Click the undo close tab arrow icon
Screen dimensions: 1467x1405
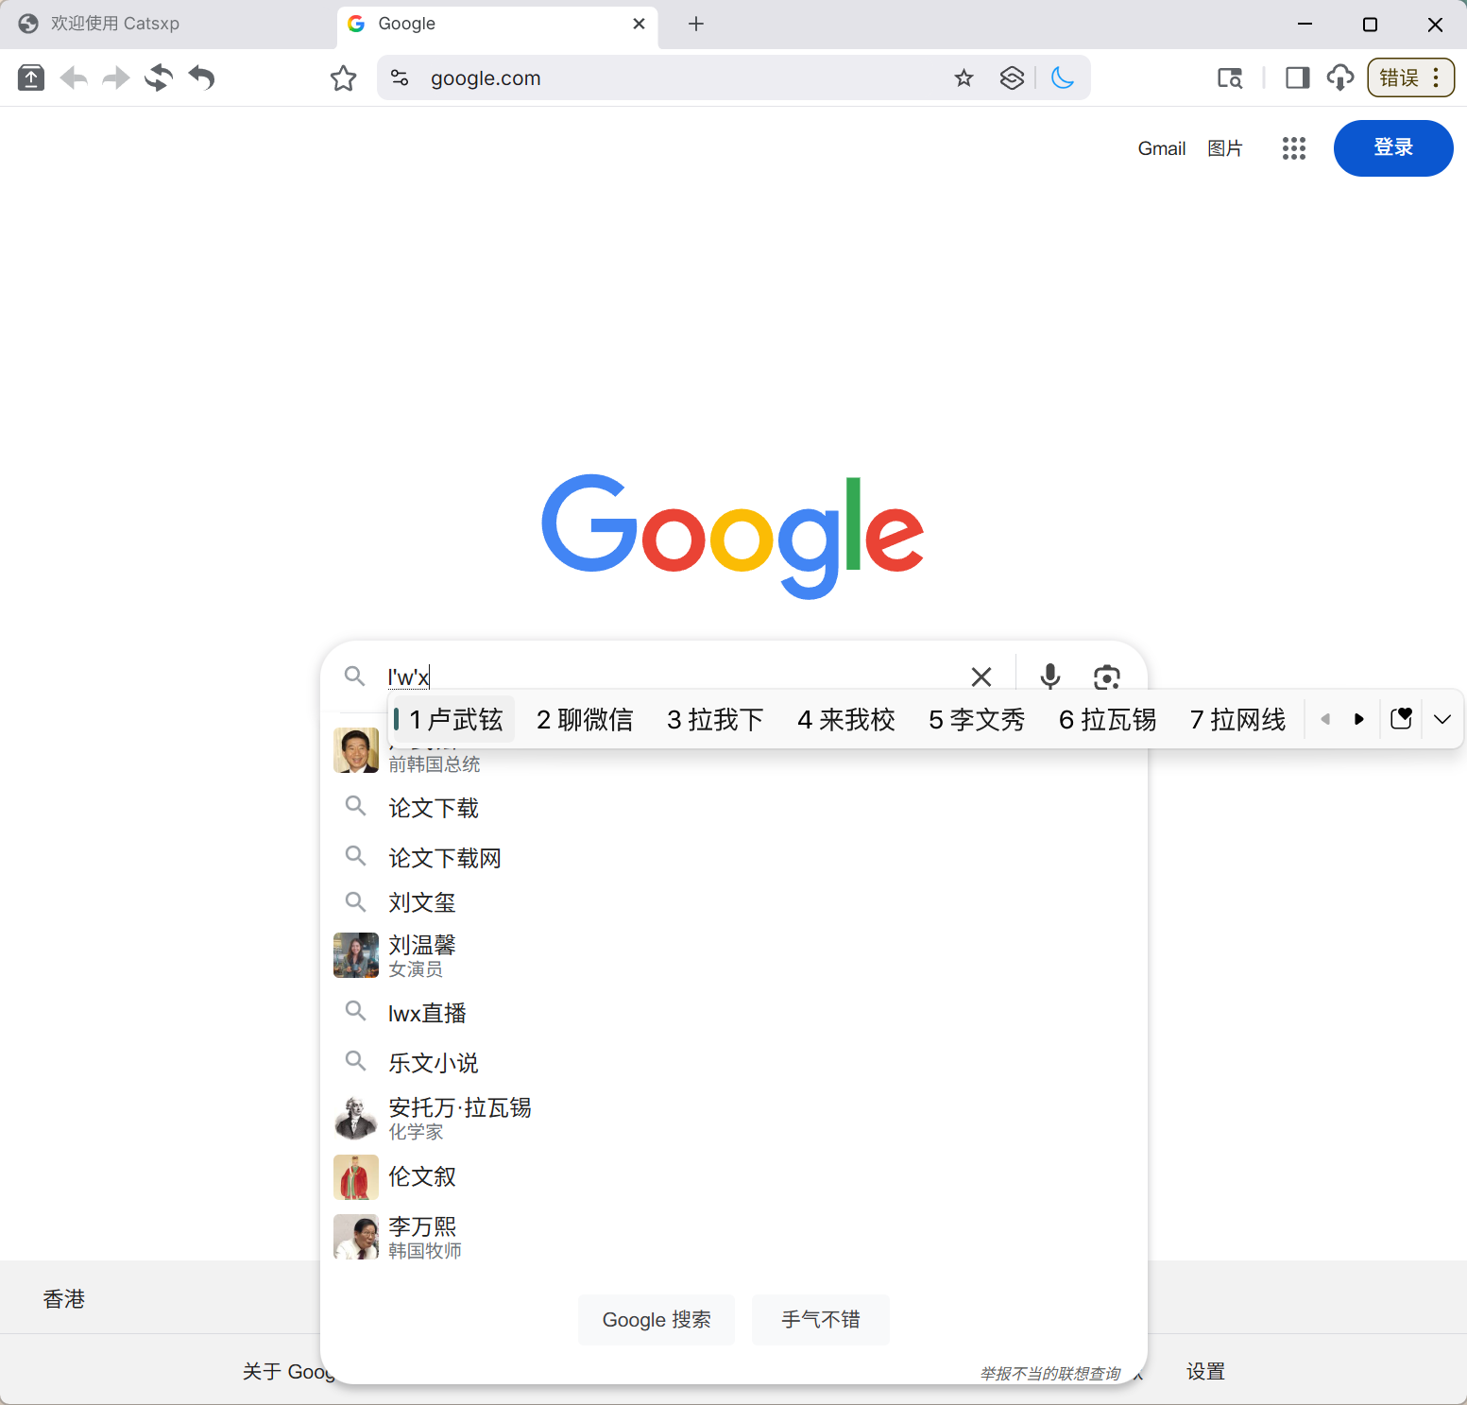(201, 77)
